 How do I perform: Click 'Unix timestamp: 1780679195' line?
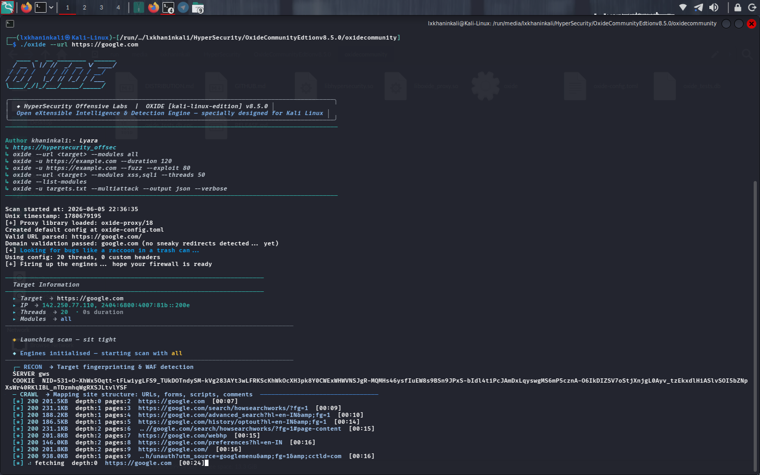(53, 216)
